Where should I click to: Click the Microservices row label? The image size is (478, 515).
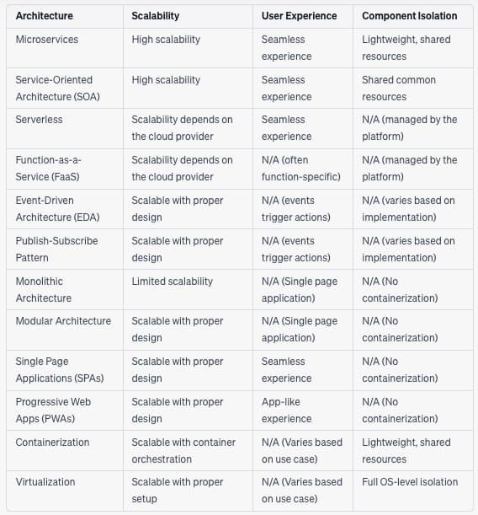[x=47, y=40]
